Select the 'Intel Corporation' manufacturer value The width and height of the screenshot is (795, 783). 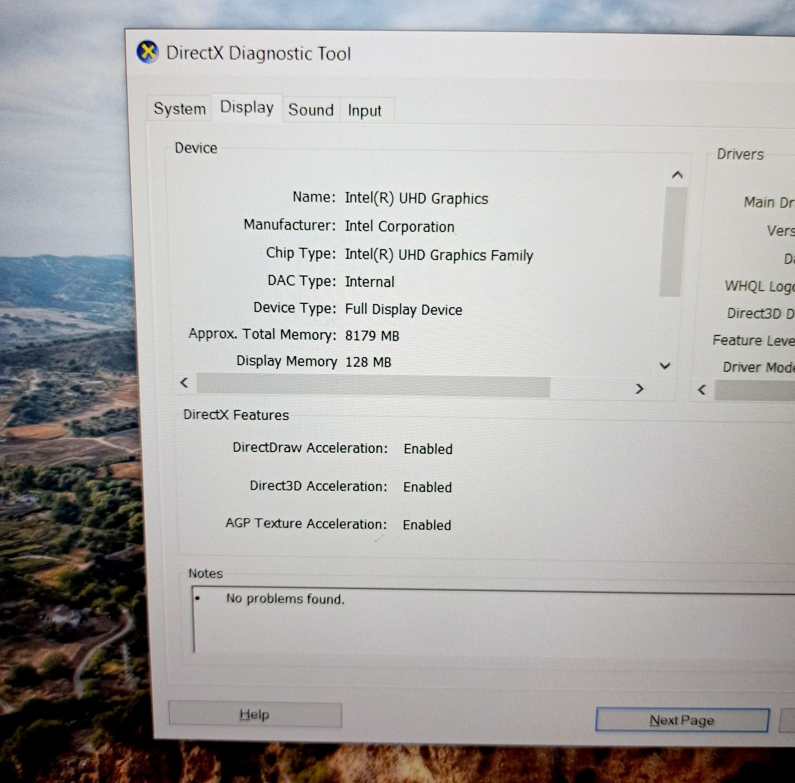[x=399, y=227]
